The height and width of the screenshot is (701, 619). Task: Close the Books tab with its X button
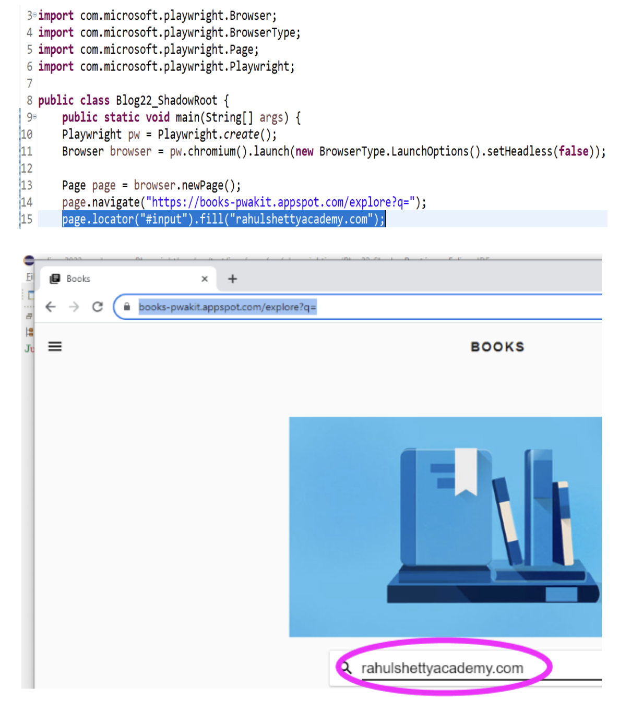[x=205, y=279]
